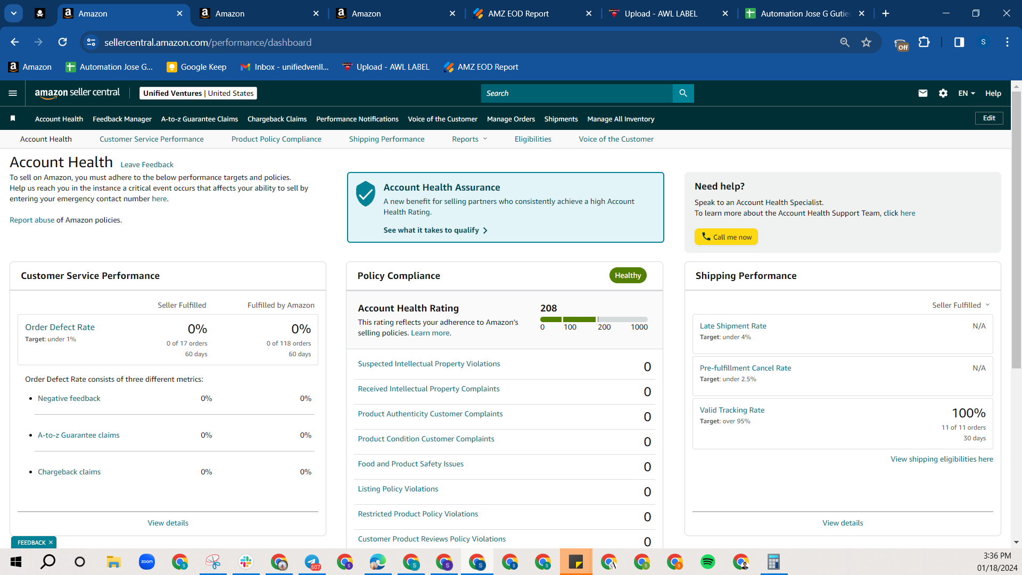
Task: Open the Order Defect Rate link
Action: (x=60, y=327)
